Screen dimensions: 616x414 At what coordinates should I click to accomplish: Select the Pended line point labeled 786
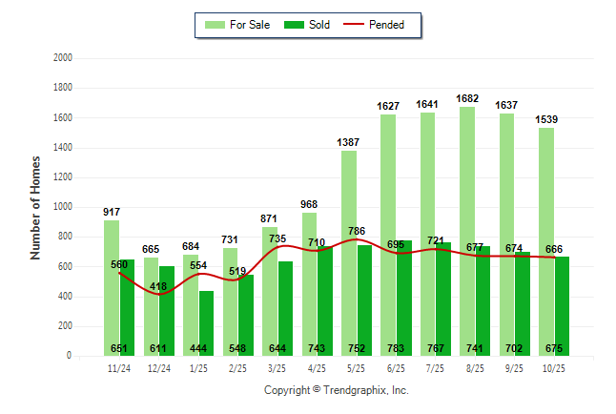[357, 239]
